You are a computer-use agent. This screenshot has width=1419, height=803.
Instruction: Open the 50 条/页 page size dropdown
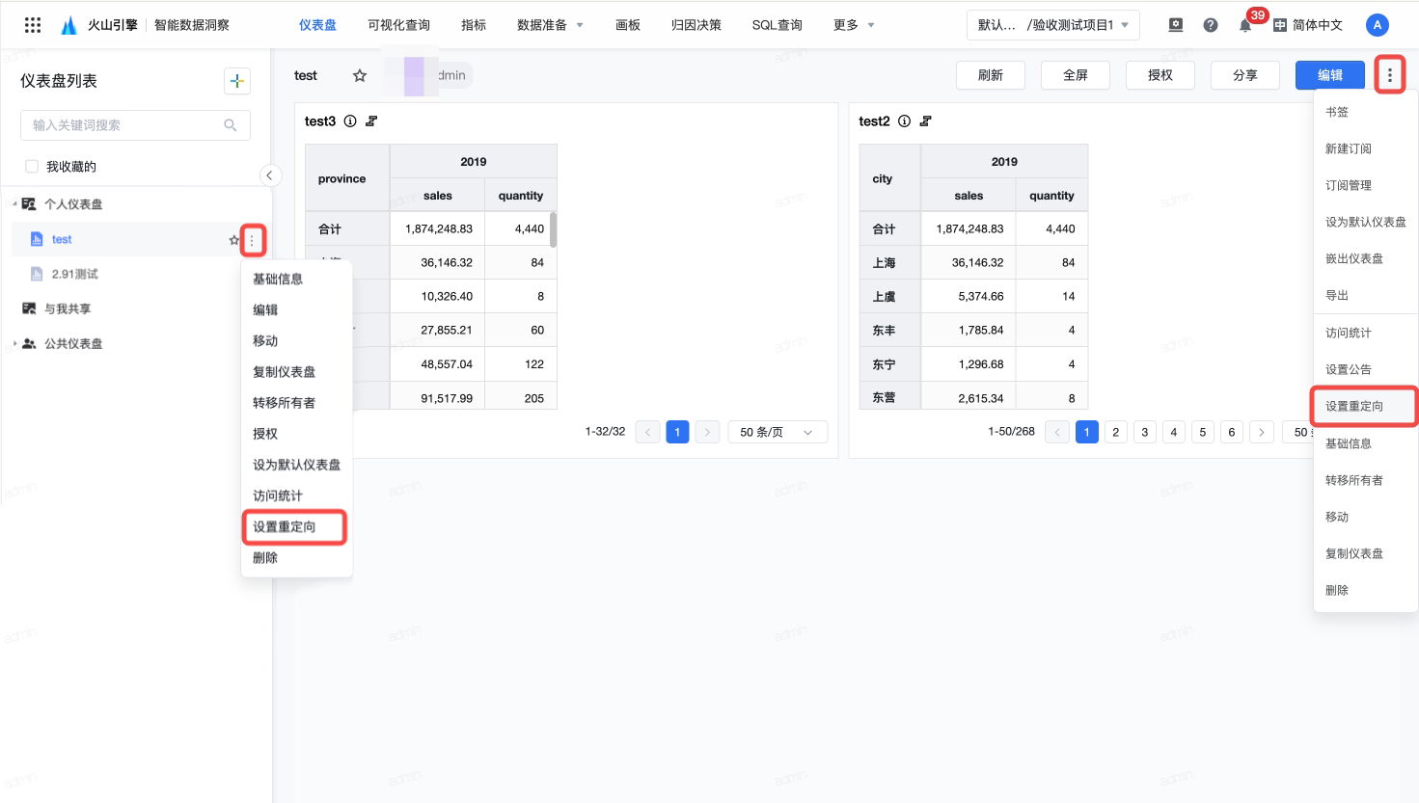(777, 432)
